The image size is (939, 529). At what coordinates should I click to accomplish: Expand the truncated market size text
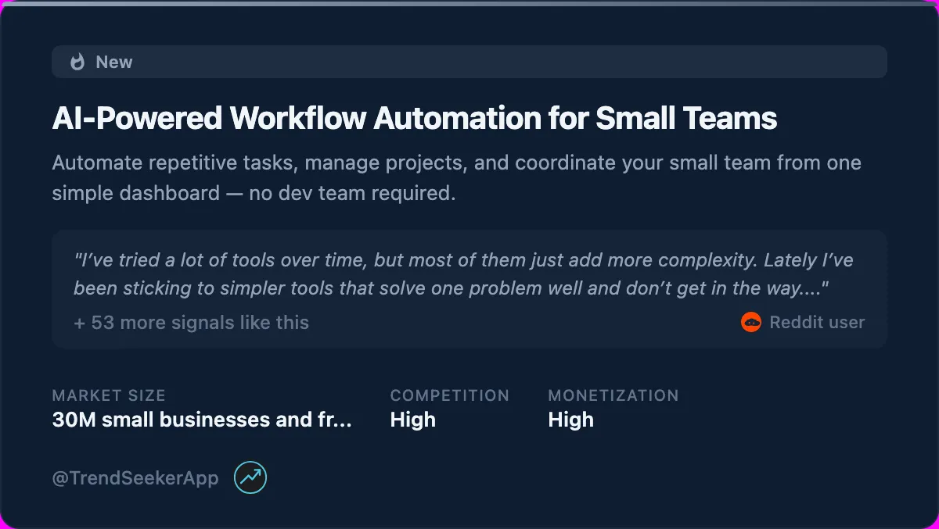[x=202, y=420]
